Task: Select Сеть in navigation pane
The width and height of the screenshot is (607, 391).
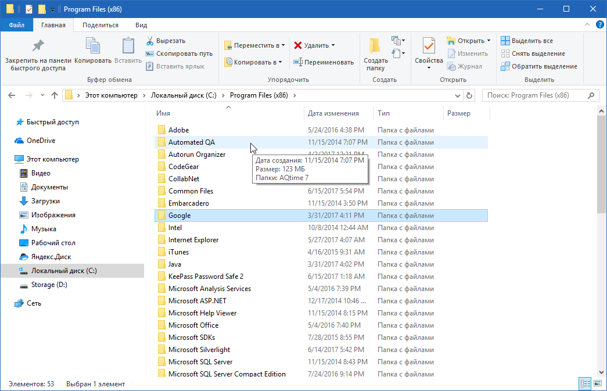Action: coord(28,303)
